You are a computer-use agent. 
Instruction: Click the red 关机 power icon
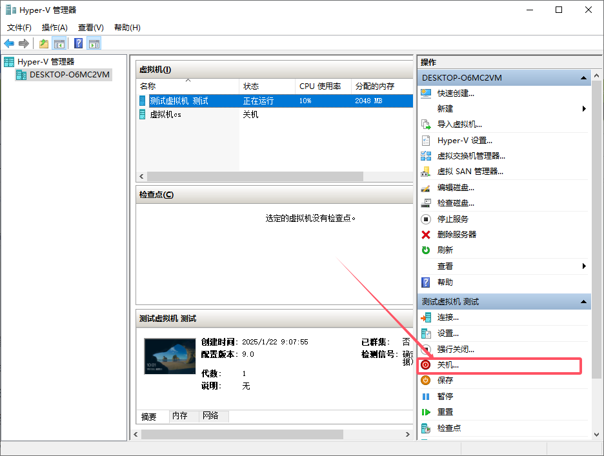tap(426, 364)
